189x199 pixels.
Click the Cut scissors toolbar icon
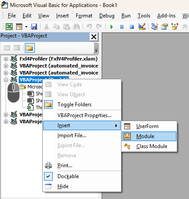click(x=46, y=27)
